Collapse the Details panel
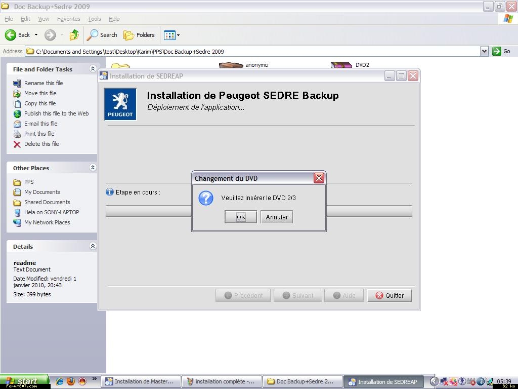Image resolution: width=518 pixels, height=389 pixels. pos(93,246)
